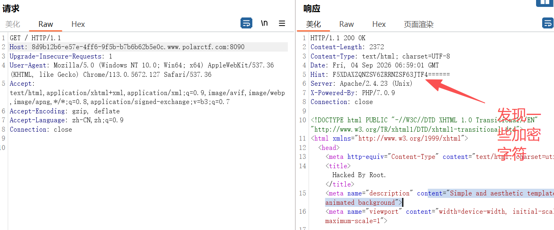This screenshot has width=554, height=230.
Task: Open the 页面渲染 render tab
Action: 419,24
